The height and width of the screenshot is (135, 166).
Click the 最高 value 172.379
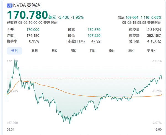coord(94,30)
